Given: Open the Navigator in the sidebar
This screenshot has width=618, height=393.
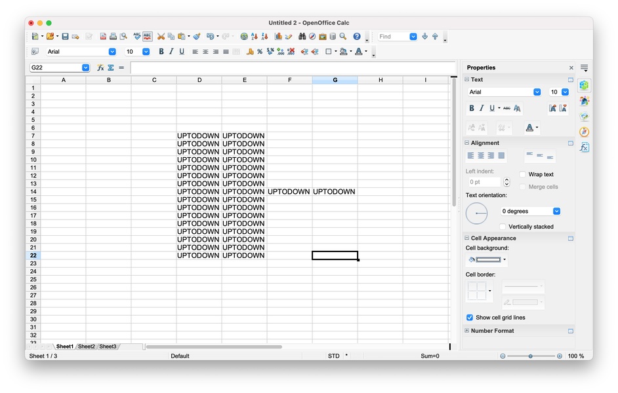Looking at the screenshot, I should tap(584, 132).
